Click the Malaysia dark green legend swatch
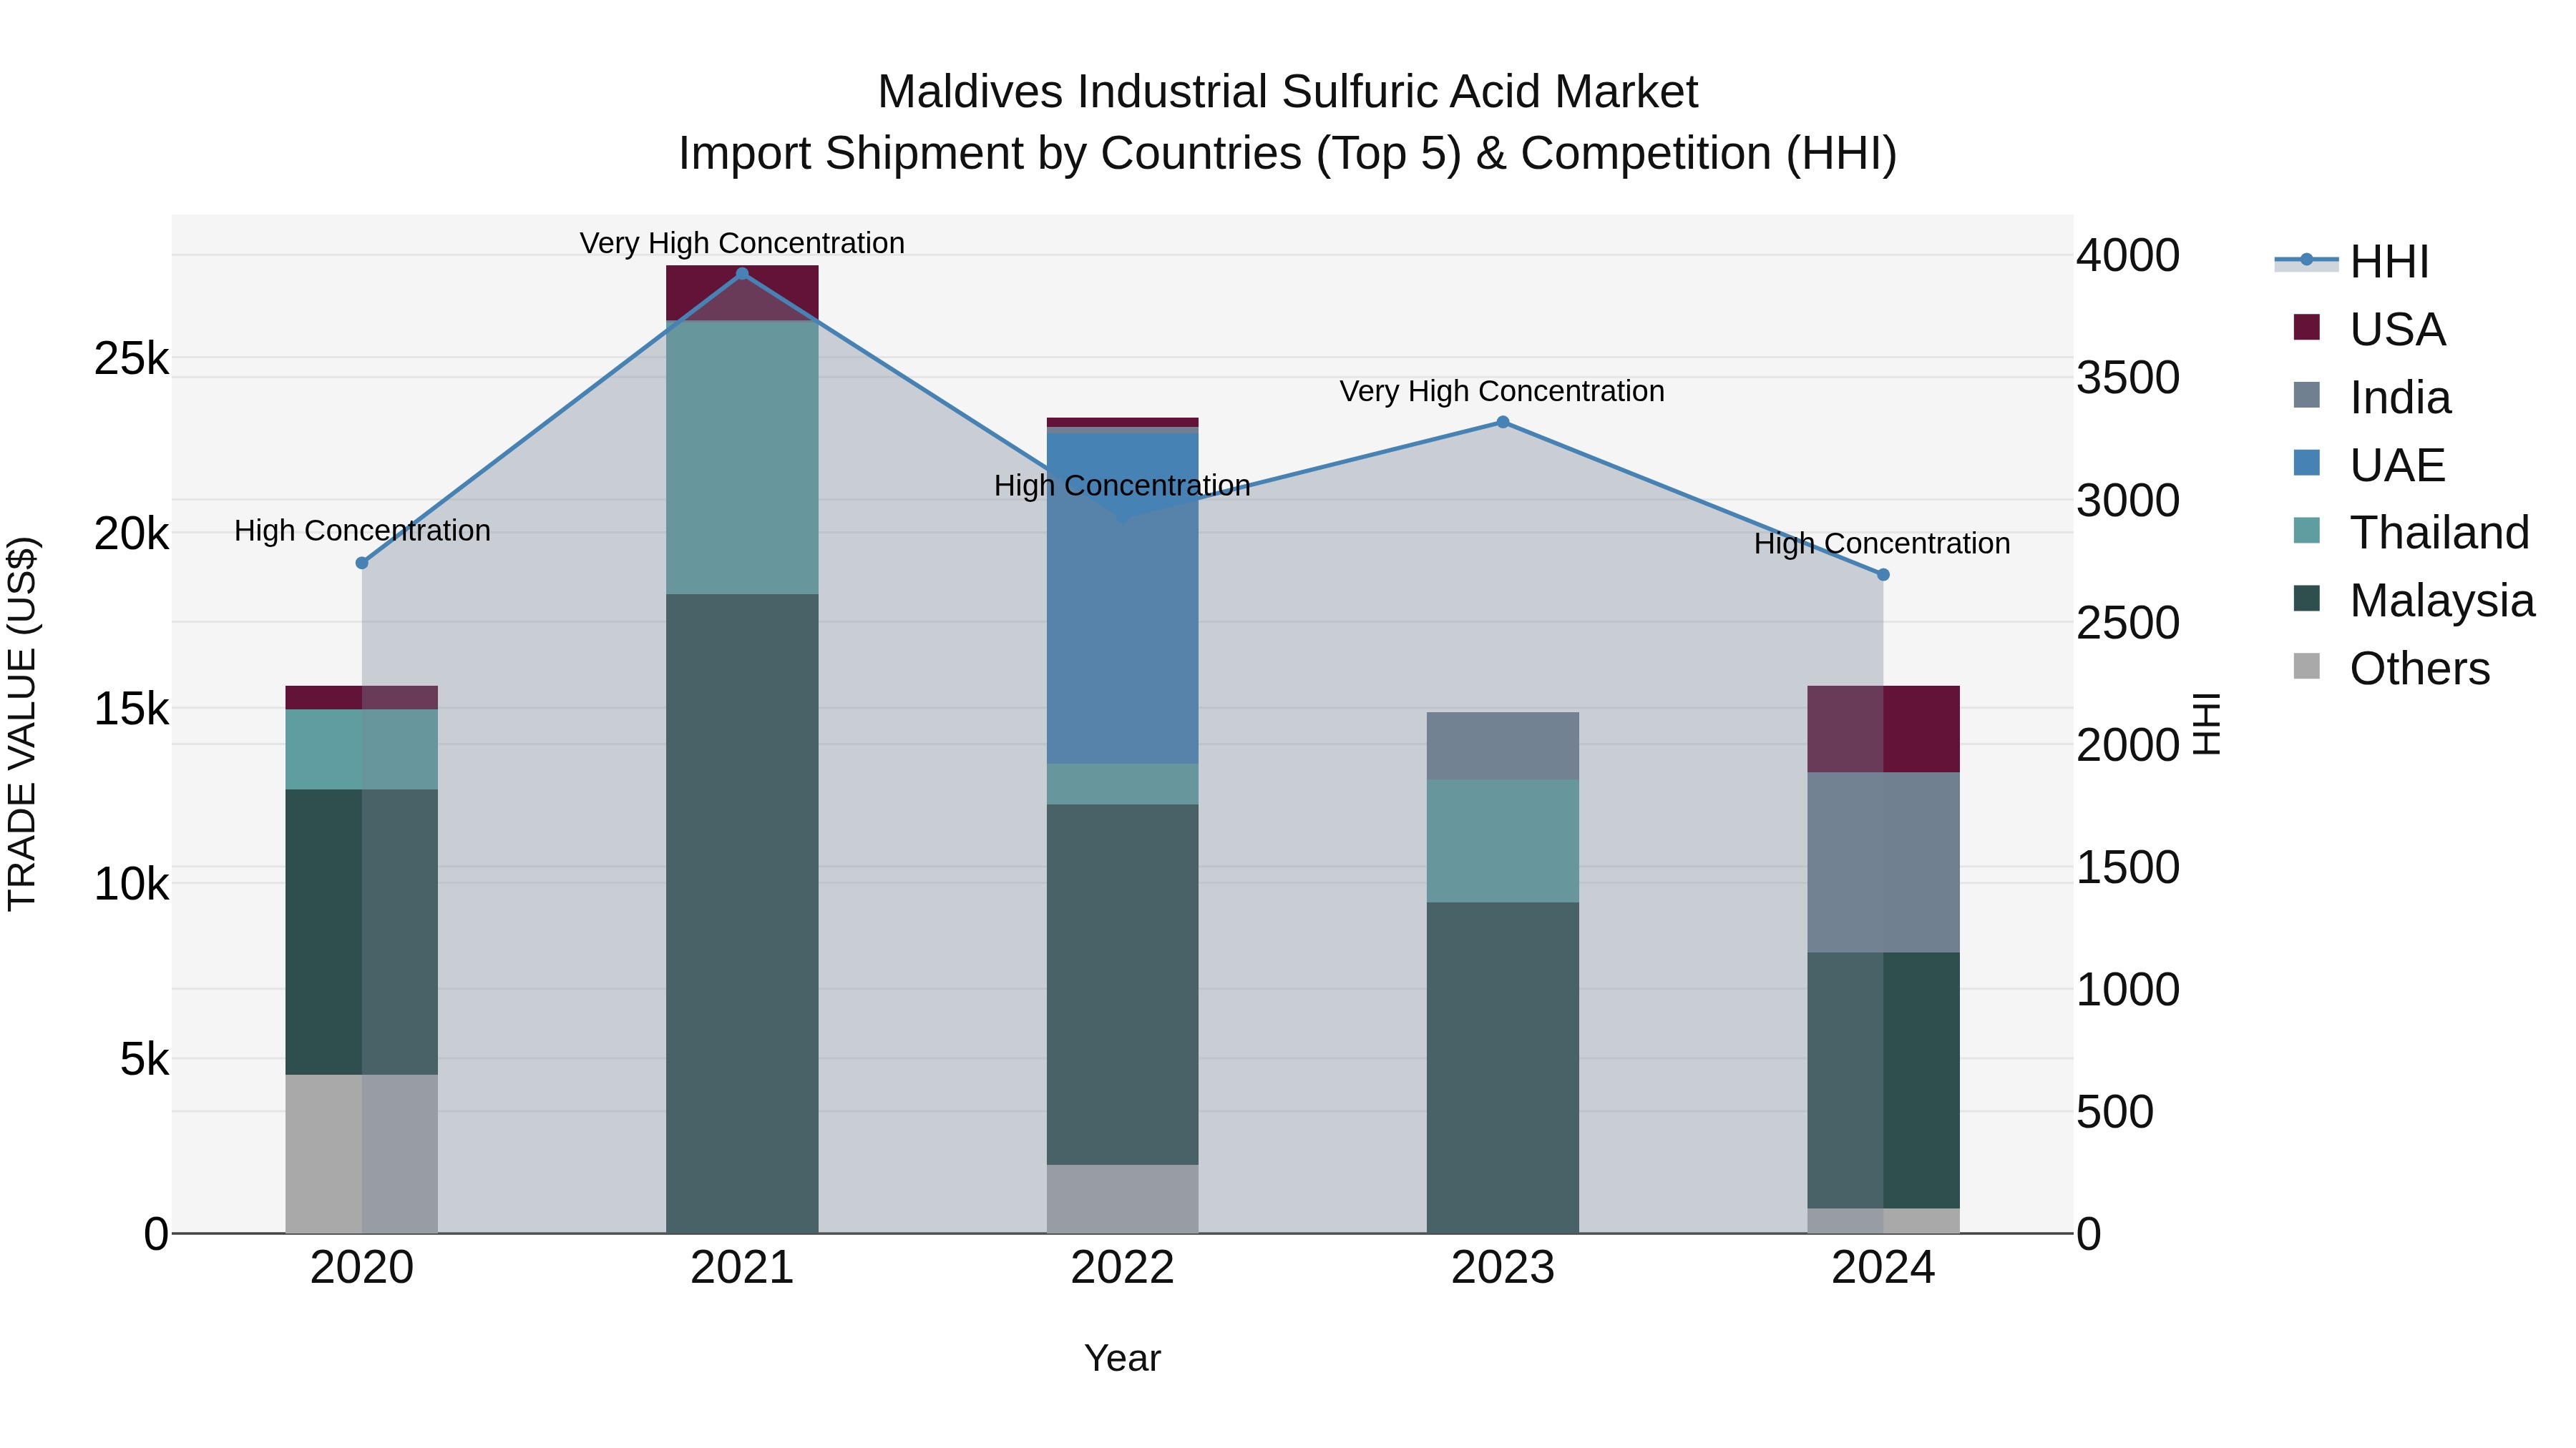Image resolution: width=2576 pixels, height=1448 pixels. click(x=2306, y=598)
